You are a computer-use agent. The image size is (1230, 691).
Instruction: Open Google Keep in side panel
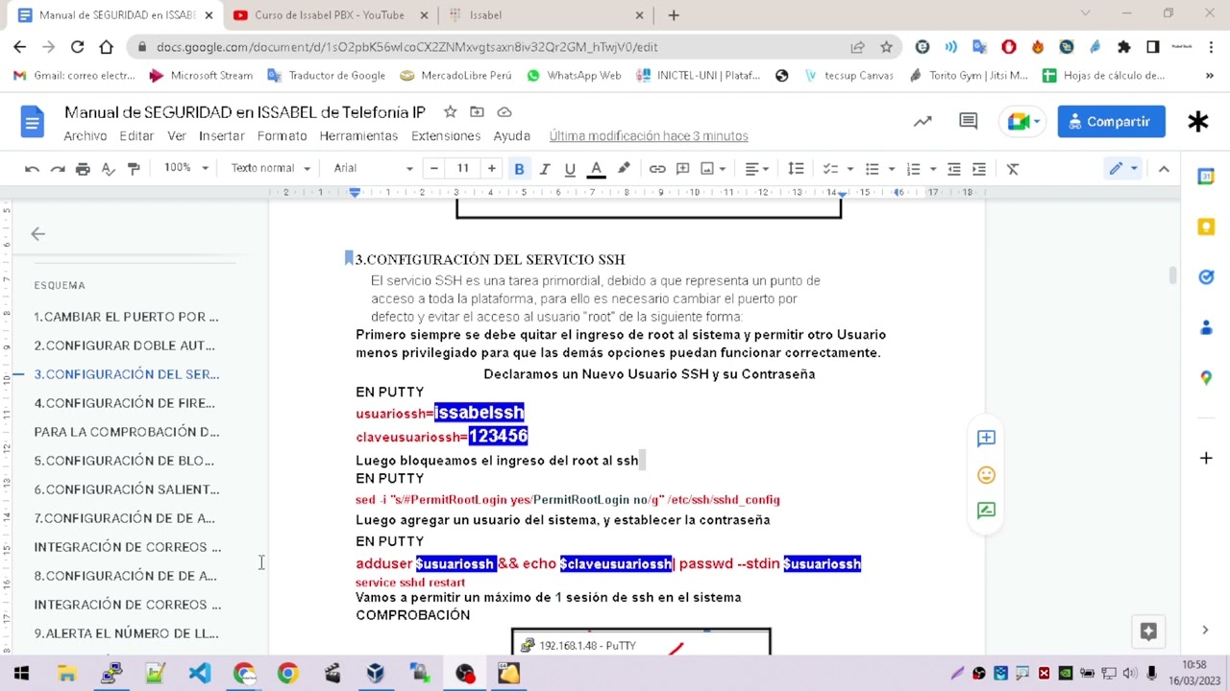[1206, 226]
